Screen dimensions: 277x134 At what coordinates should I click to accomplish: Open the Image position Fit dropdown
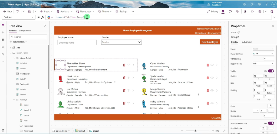click(x=263, y=54)
